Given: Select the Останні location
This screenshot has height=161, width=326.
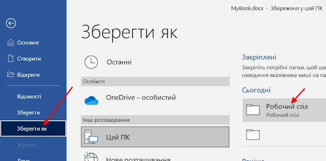Looking at the screenshot, I should point(155,62).
